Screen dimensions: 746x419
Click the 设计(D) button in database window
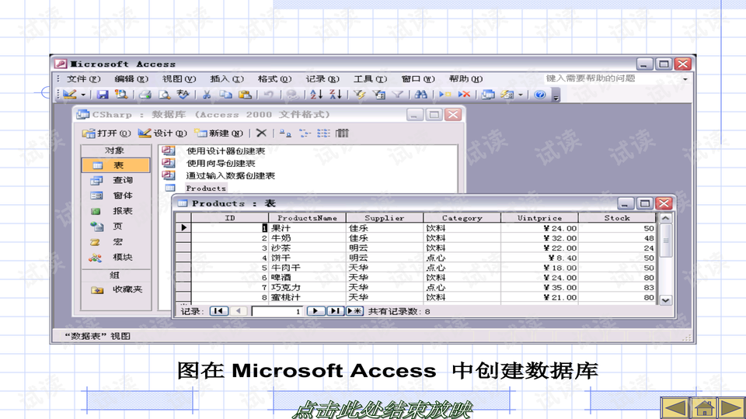coord(162,133)
